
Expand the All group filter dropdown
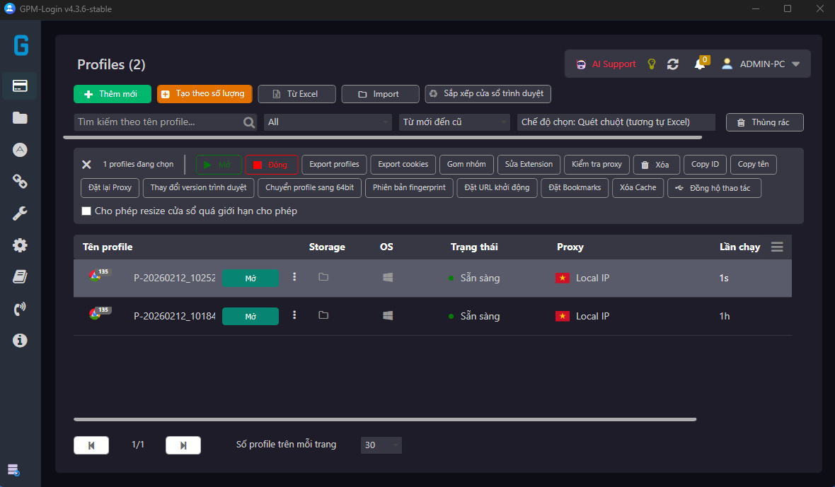pos(328,122)
